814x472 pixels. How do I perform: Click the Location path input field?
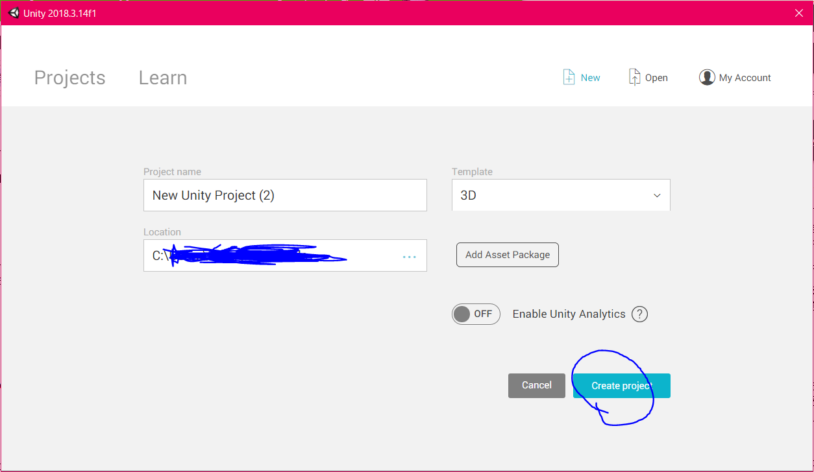(x=285, y=255)
